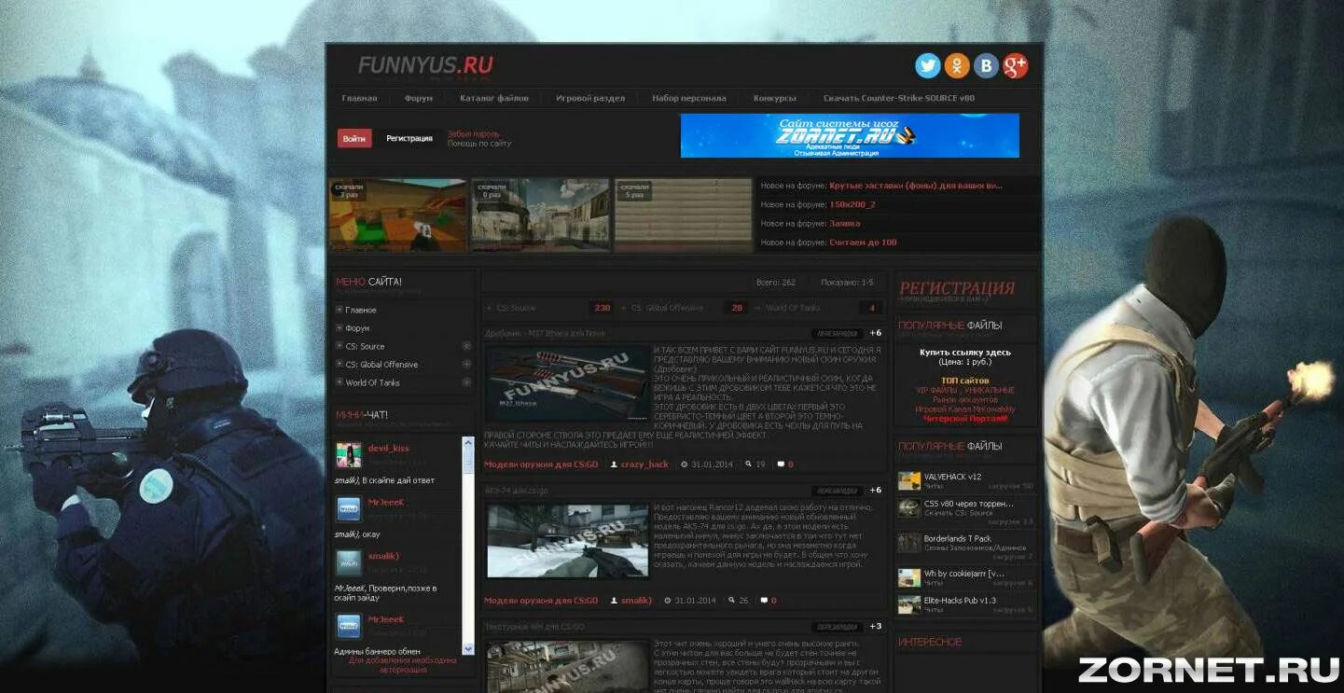1344x693 pixels.
Task: Click the Twitter social icon
Action: coord(928,65)
